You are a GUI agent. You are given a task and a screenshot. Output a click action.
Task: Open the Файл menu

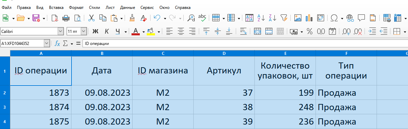(6, 8)
